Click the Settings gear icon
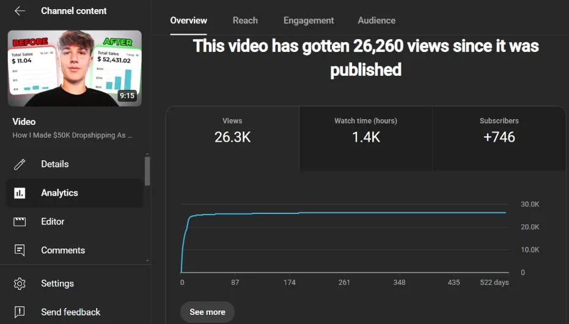Image resolution: width=569 pixels, height=324 pixels. [x=20, y=284]
